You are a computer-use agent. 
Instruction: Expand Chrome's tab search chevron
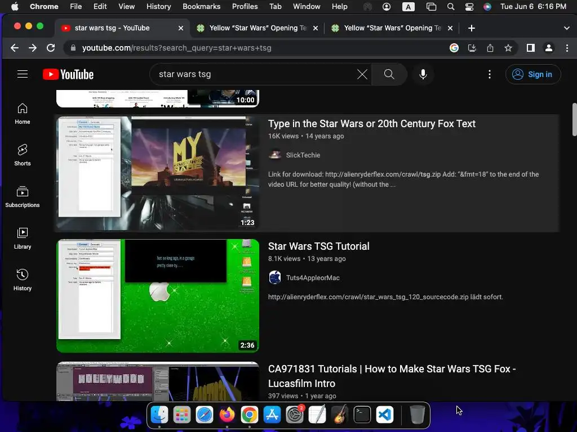(x=567, y=28)
